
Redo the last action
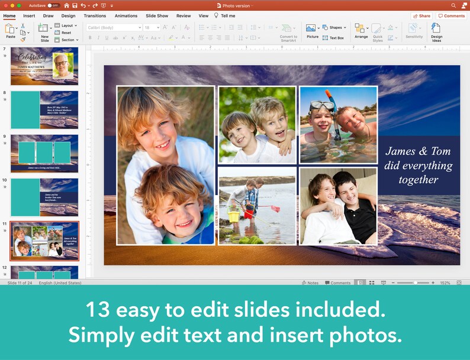tap(95, 5)
